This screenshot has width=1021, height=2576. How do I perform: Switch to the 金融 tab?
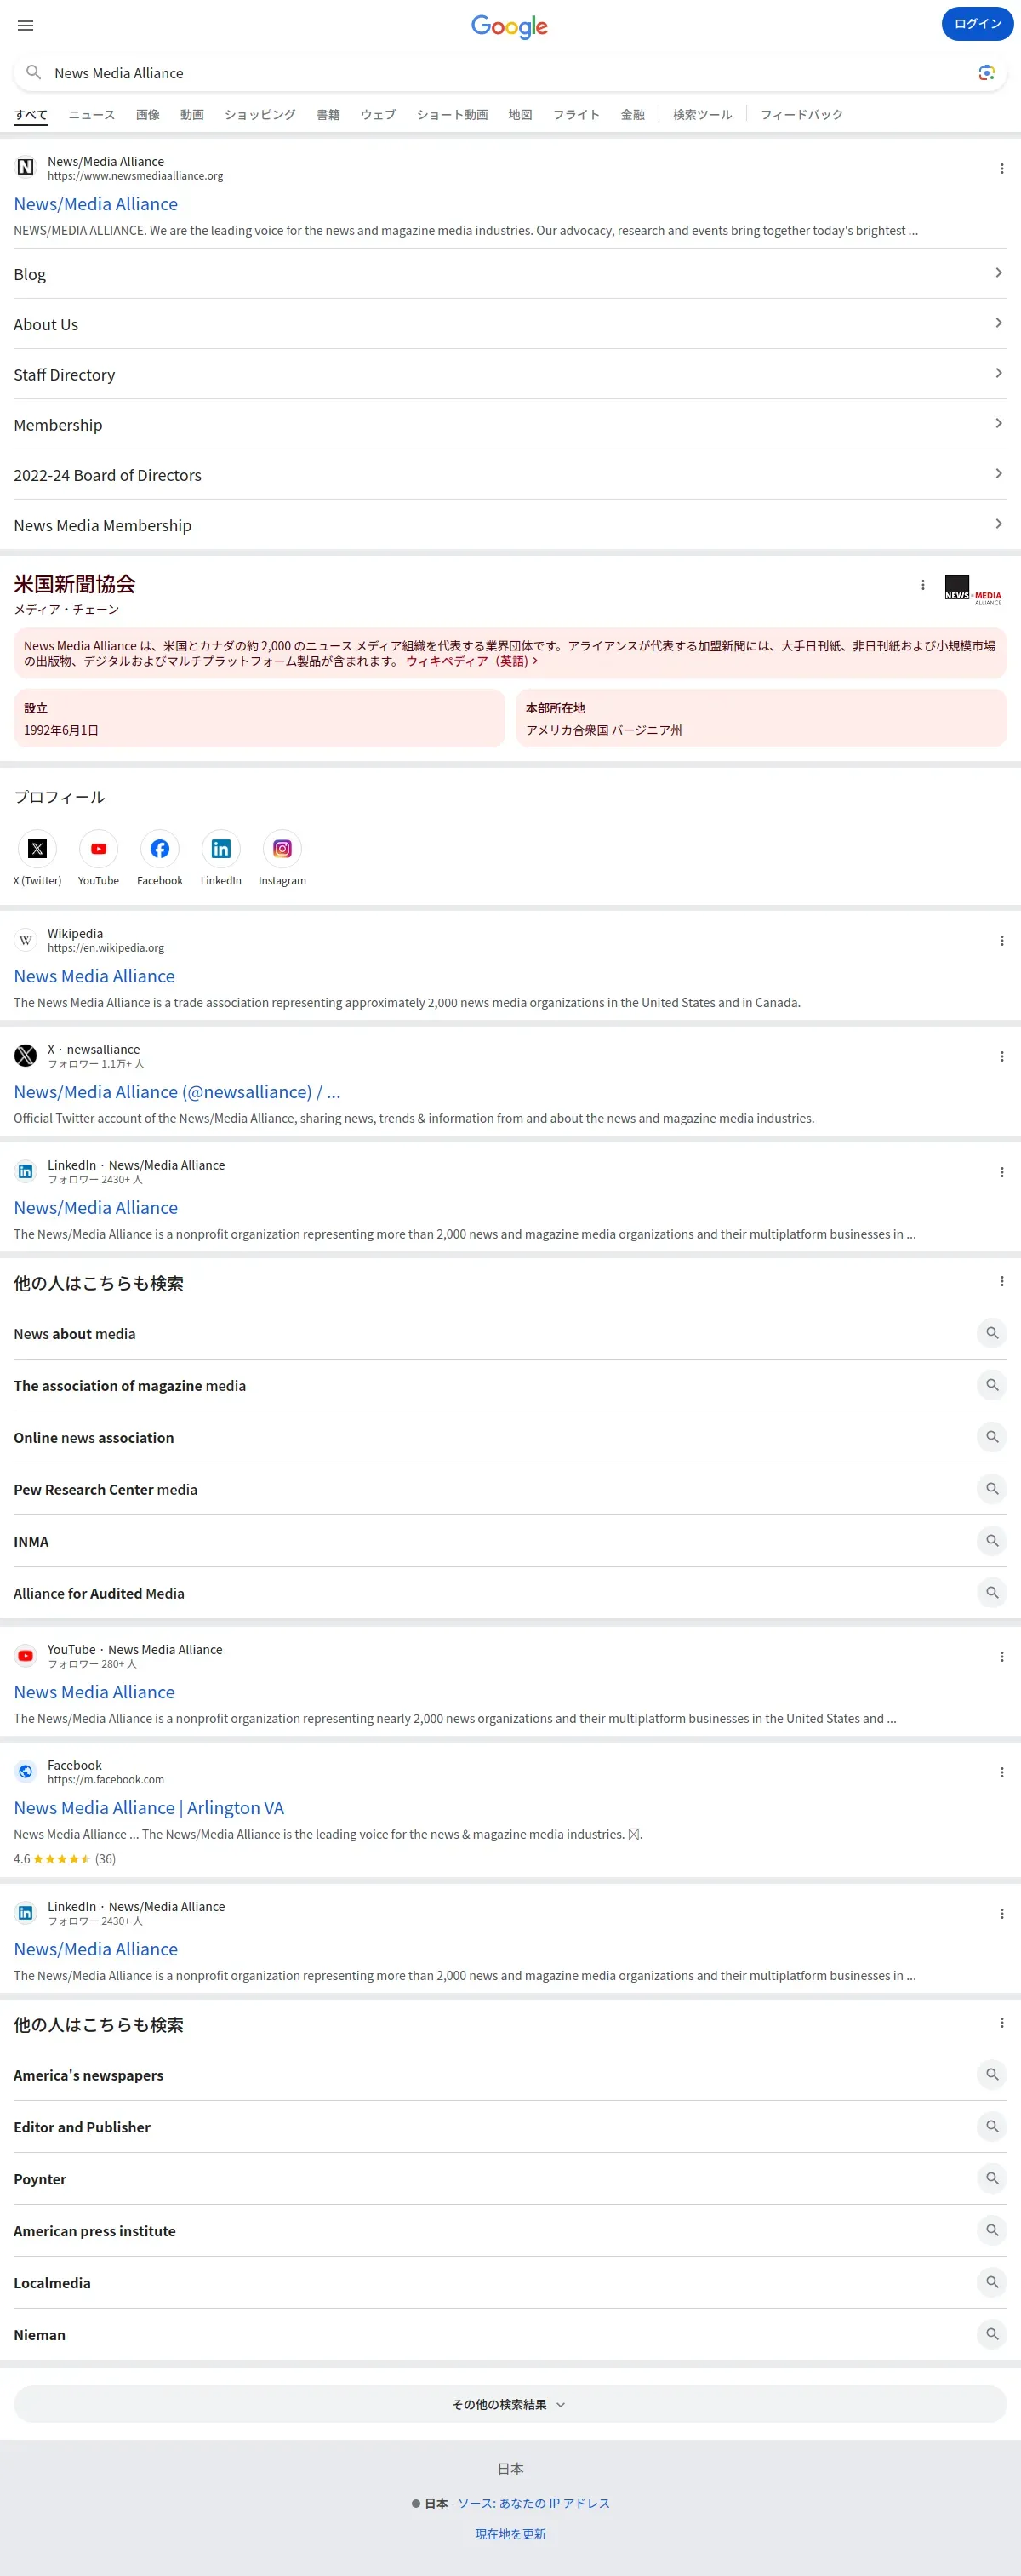[632, 115]
